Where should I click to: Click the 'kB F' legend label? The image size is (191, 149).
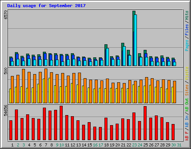coord(187,136)
